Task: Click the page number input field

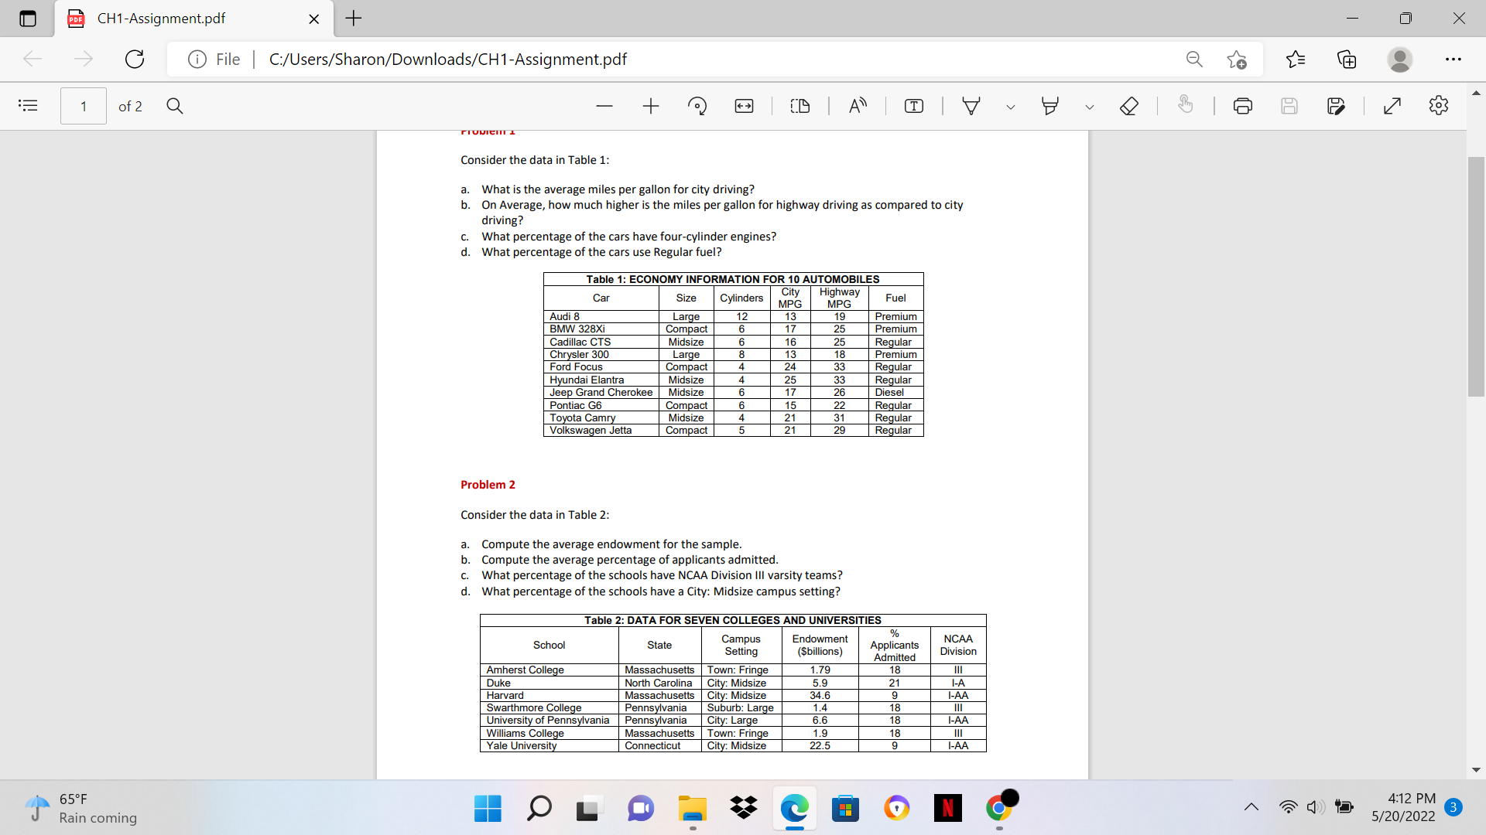Action: [x=82, y=106]
